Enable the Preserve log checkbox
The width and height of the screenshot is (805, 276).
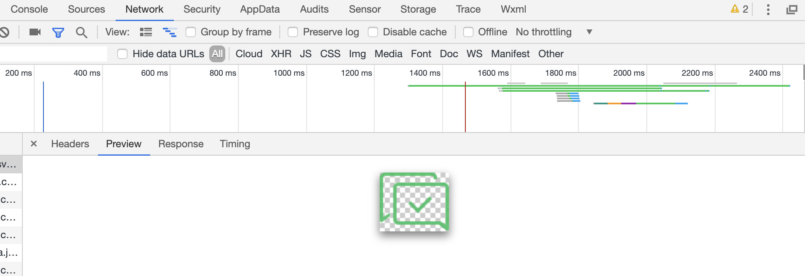point(293,32)
